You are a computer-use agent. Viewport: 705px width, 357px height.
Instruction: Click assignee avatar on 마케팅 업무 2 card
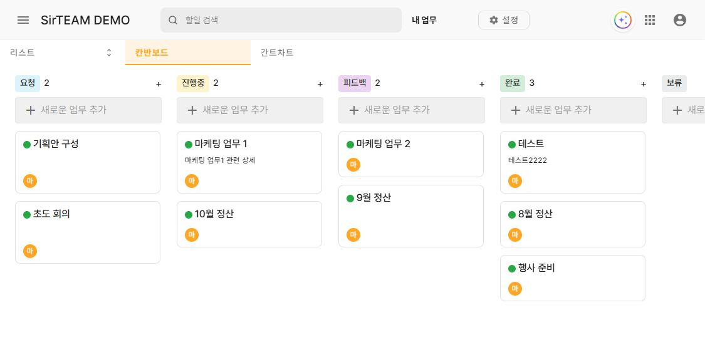coord(353,165)
